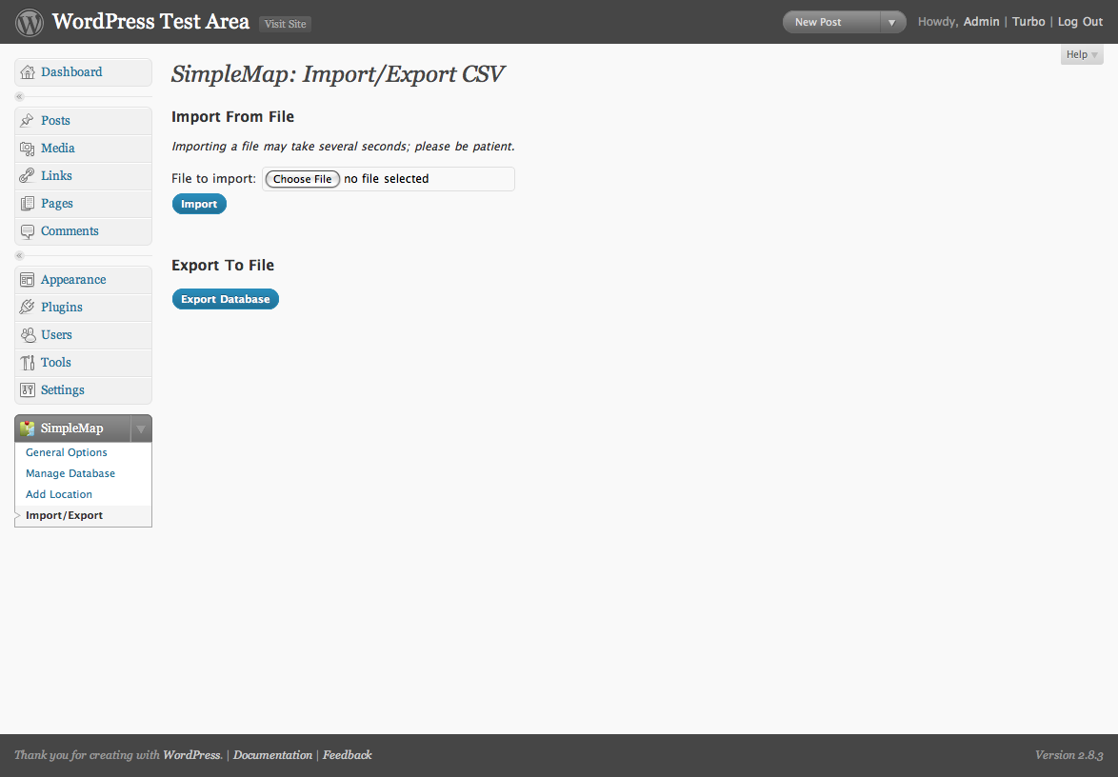Click the Pages document icon

pos(27,203)
